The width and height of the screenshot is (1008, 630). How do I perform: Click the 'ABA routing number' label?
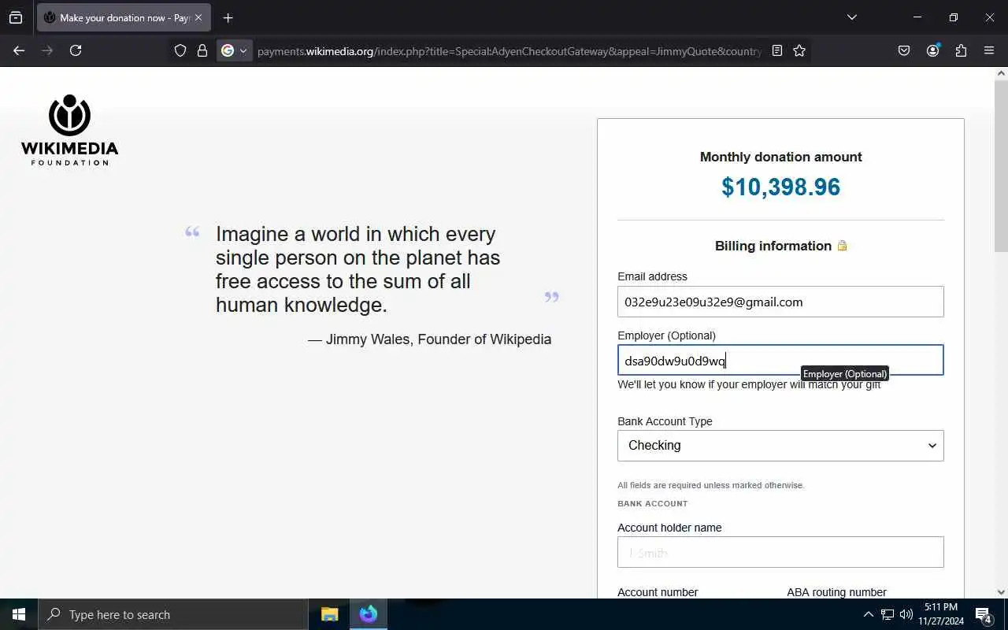836,592
